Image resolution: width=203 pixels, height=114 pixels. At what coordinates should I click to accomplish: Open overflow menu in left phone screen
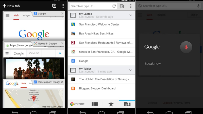click(63, 6)
